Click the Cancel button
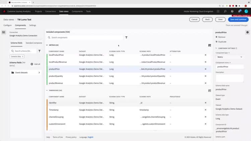This screenshot has width=251, height=141. click(x=194, y=19)
